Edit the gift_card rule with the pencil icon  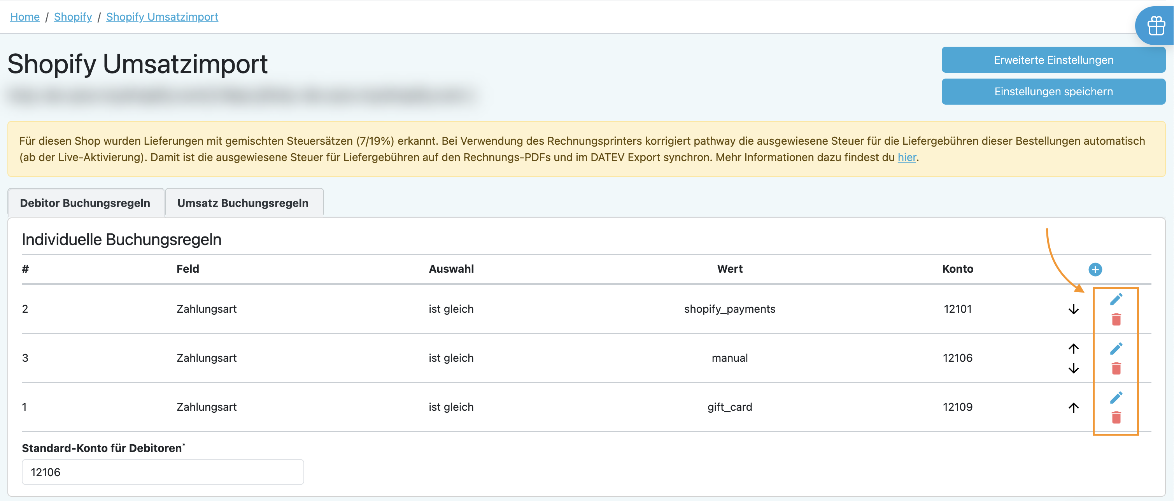pyautogui.click(x=1116, y=398)
